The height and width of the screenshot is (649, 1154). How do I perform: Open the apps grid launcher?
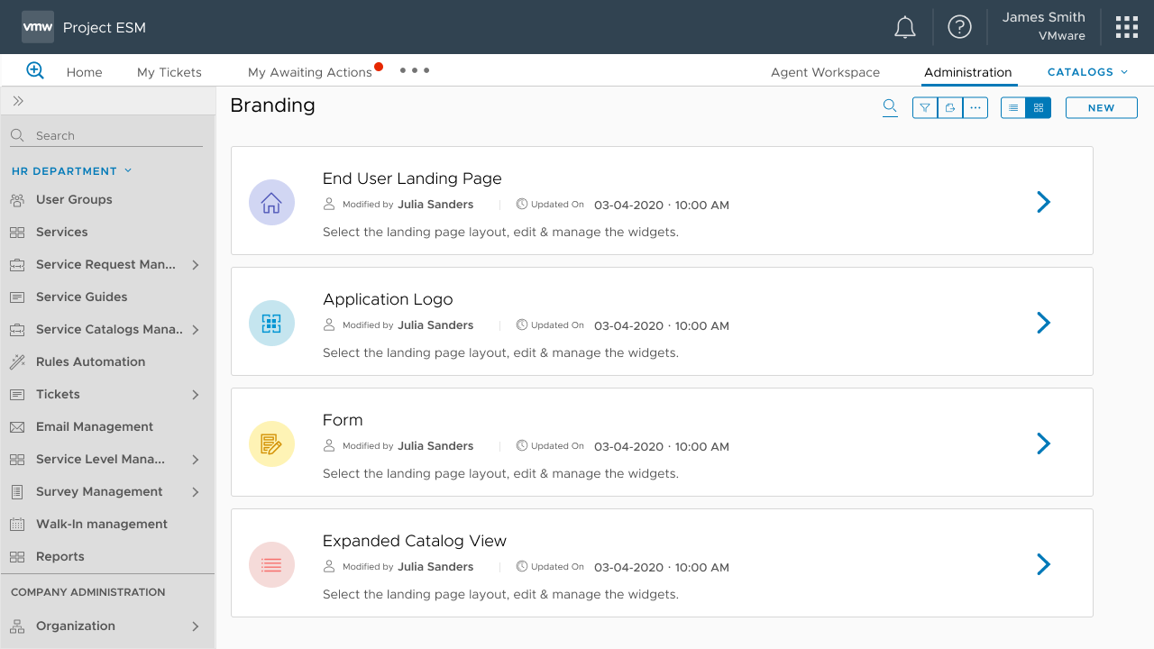[1126, 27]
